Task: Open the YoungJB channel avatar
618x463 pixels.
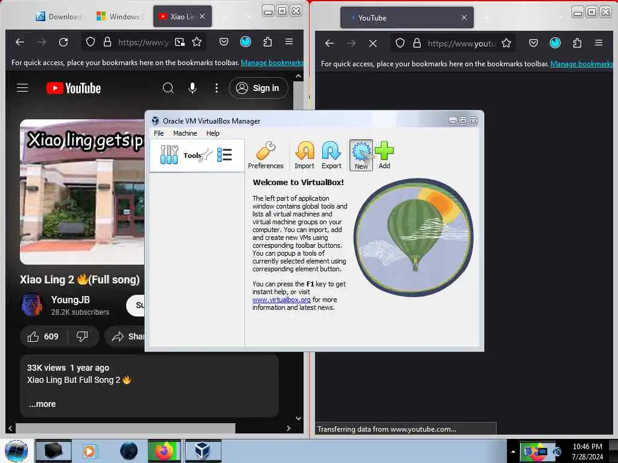Action: pyautogui.click(x=32, y=304)
